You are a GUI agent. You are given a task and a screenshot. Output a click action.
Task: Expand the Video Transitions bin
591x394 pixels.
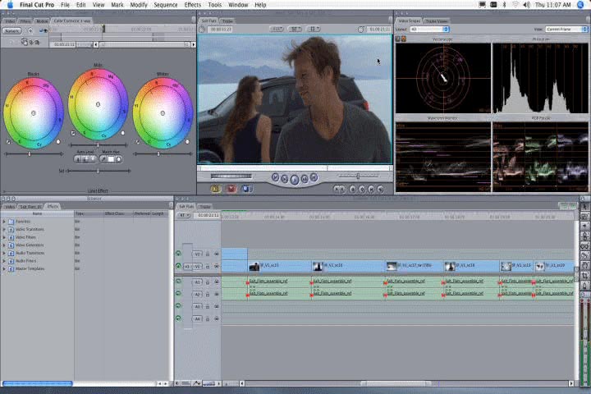[4, 230]
